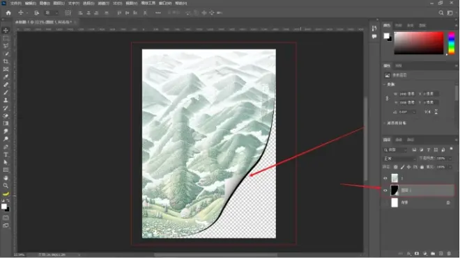This screenshot has width=460, height=258.
Task: Show the hidden white background layer
Action: point(385,202)
